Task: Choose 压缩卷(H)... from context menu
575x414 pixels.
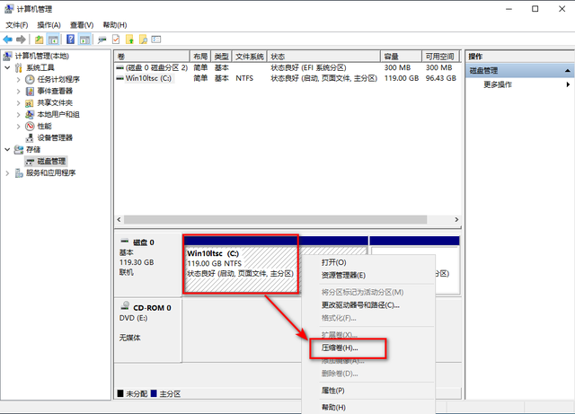Action: point(368,348)
